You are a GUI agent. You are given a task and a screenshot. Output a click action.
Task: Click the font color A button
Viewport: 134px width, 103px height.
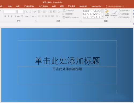coord(33,16)
